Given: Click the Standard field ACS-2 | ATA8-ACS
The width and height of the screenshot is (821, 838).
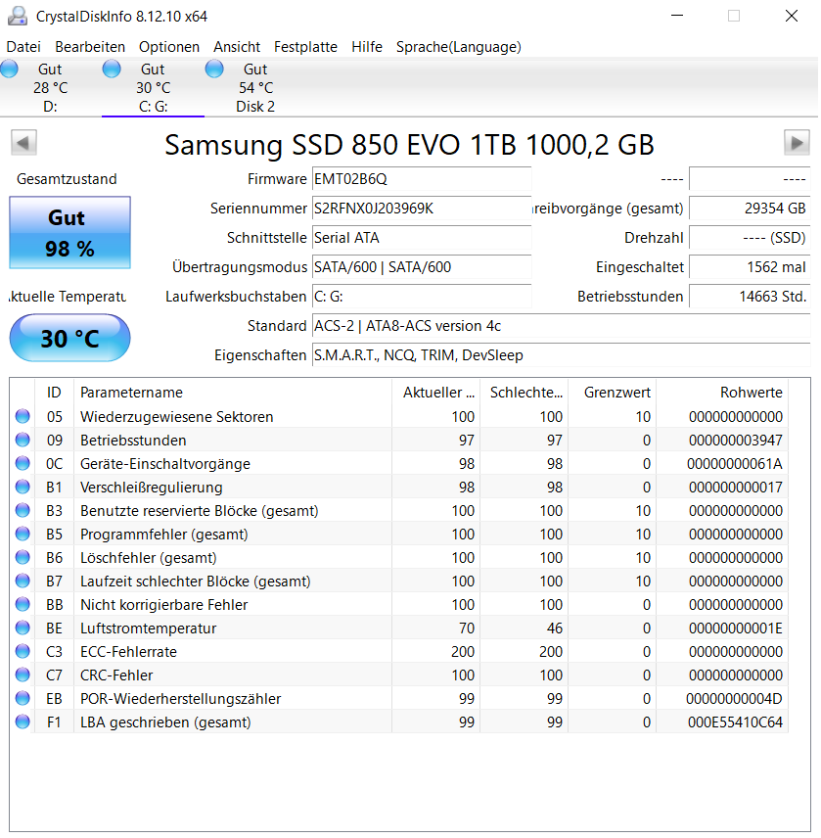Looking at the screenshot, I should pos(562,326).
